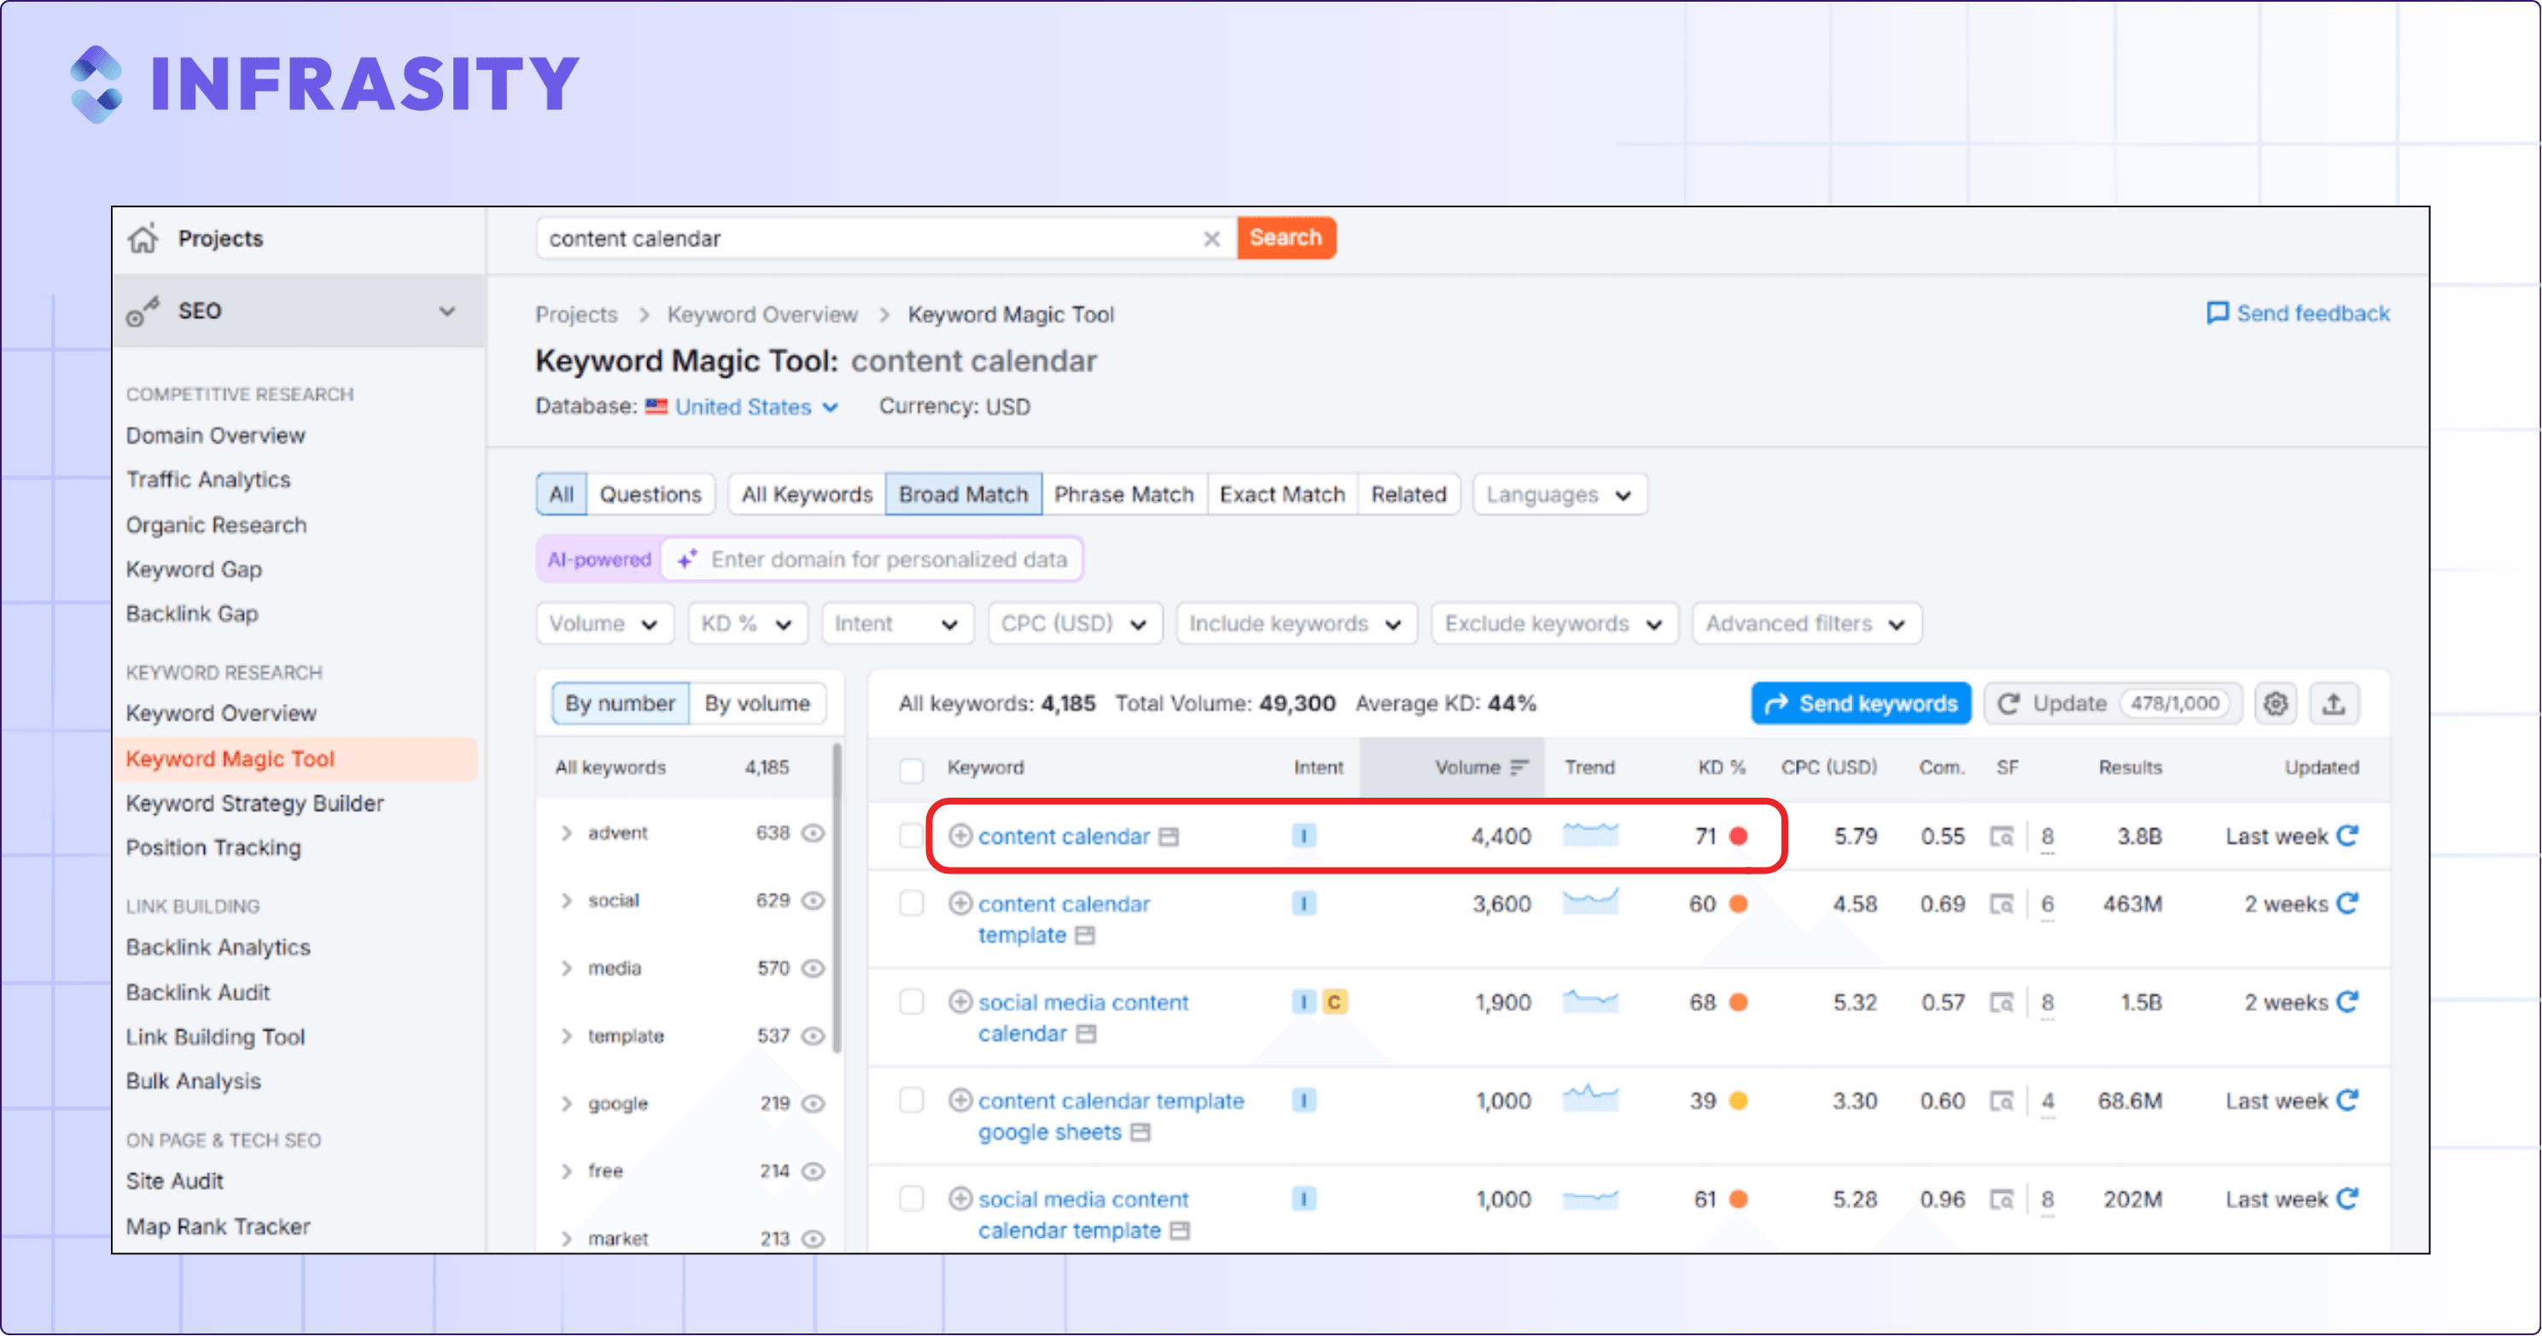Select the Questions tab

[x=650, y=494]
